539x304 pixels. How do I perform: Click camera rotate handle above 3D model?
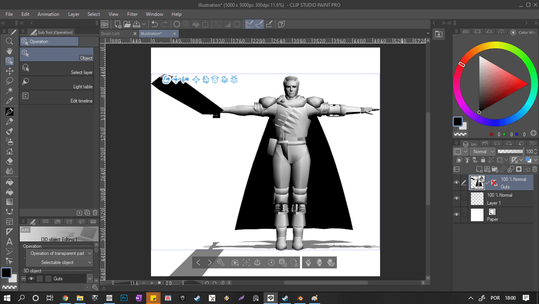167,79
